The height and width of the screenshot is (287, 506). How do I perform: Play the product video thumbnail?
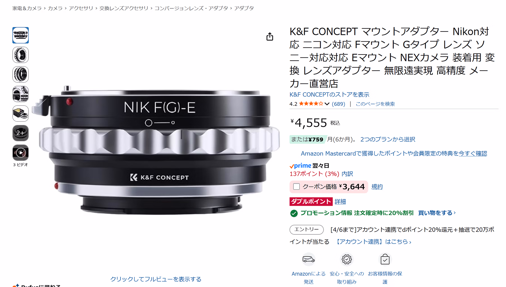point(21,153)
